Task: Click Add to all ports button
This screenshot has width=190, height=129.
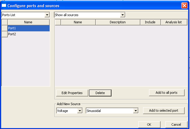Action: (x=166, y=93)
